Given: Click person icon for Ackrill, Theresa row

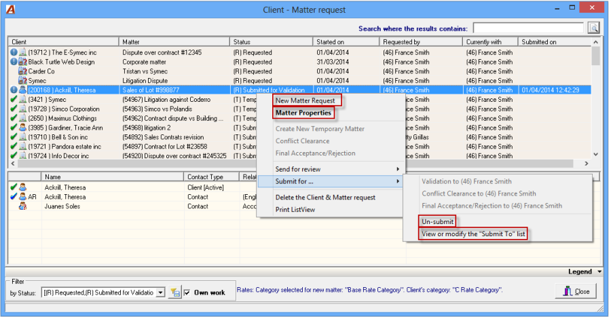Looking at the screenshot, I should click(x=22, y=90).
